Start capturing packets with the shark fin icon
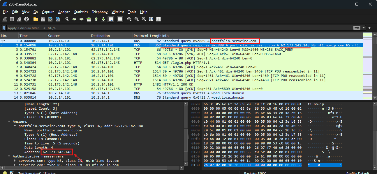Image resolution: width=377 pixels, height=174 pixels. click(5, 19)
